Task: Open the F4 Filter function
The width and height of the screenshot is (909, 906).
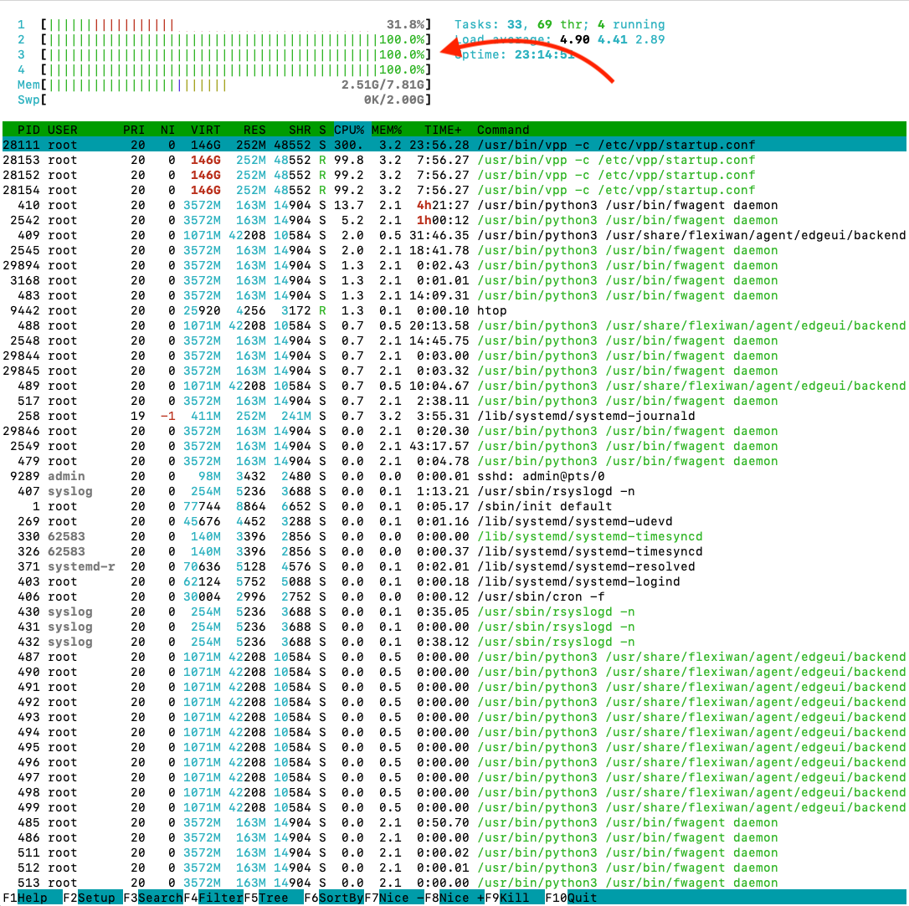Action: [213, 898]
